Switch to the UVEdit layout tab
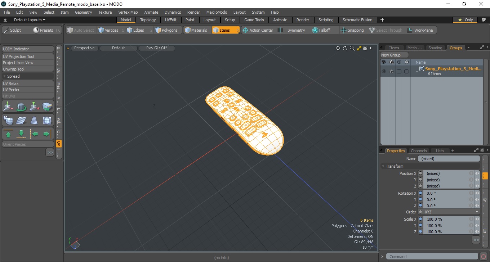 coord(171,20)
